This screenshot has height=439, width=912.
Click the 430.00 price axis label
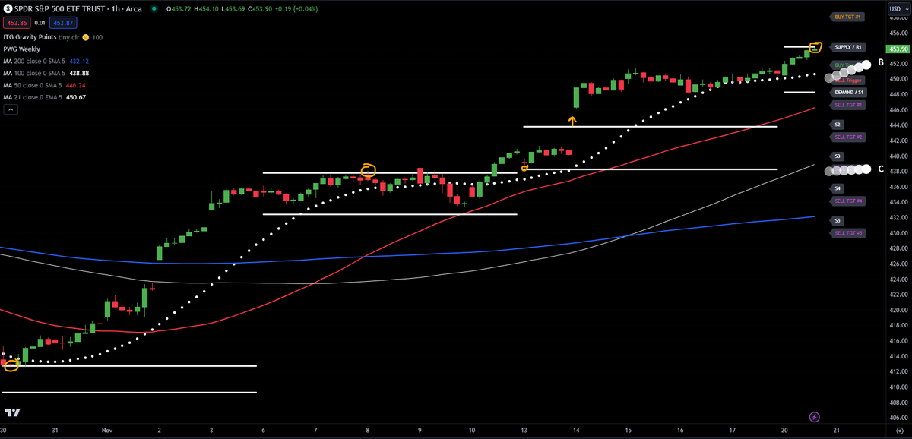pyautogui.click(x=898, y=233)
